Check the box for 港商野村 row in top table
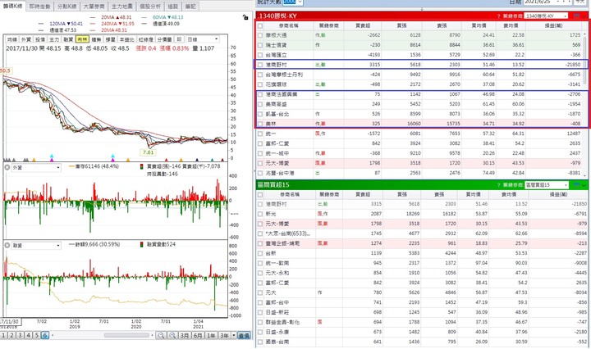This screenshot has height=349, width=591. (x=260, y=65)
